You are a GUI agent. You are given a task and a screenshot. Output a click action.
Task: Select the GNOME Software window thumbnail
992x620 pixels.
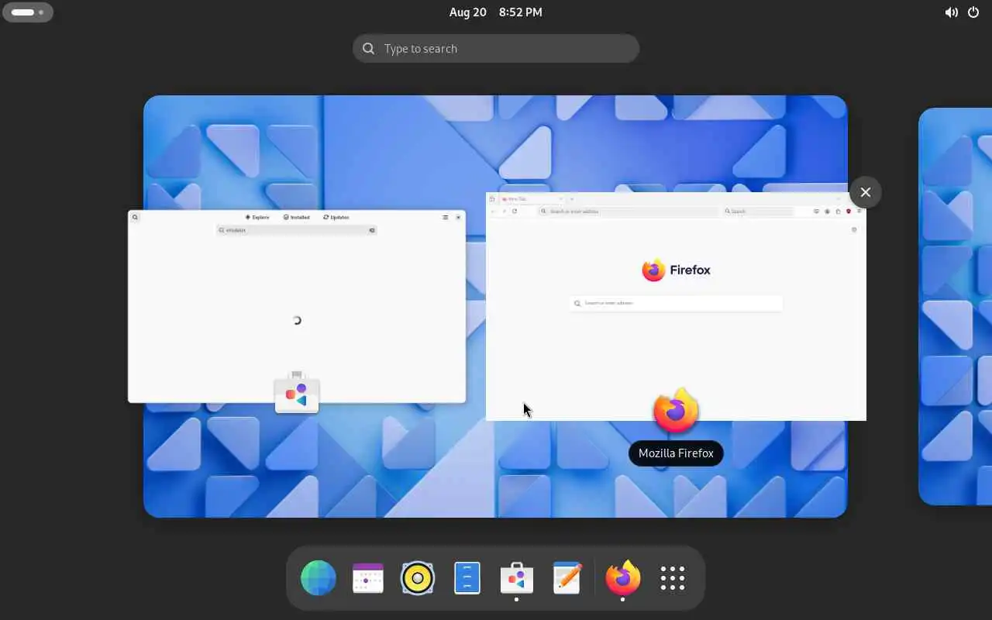coord(297,306)
